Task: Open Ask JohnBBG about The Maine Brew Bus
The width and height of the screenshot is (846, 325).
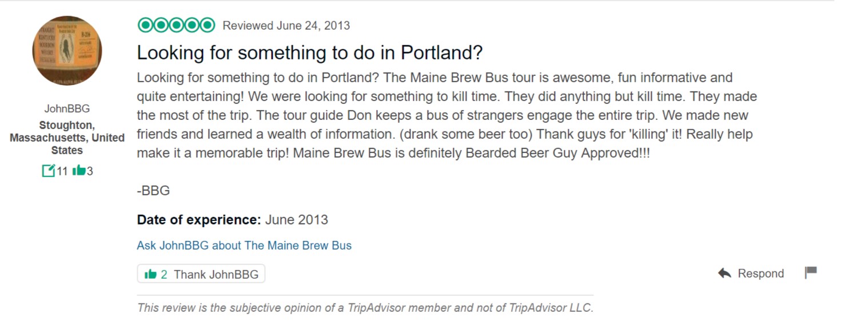Action: 244,246
